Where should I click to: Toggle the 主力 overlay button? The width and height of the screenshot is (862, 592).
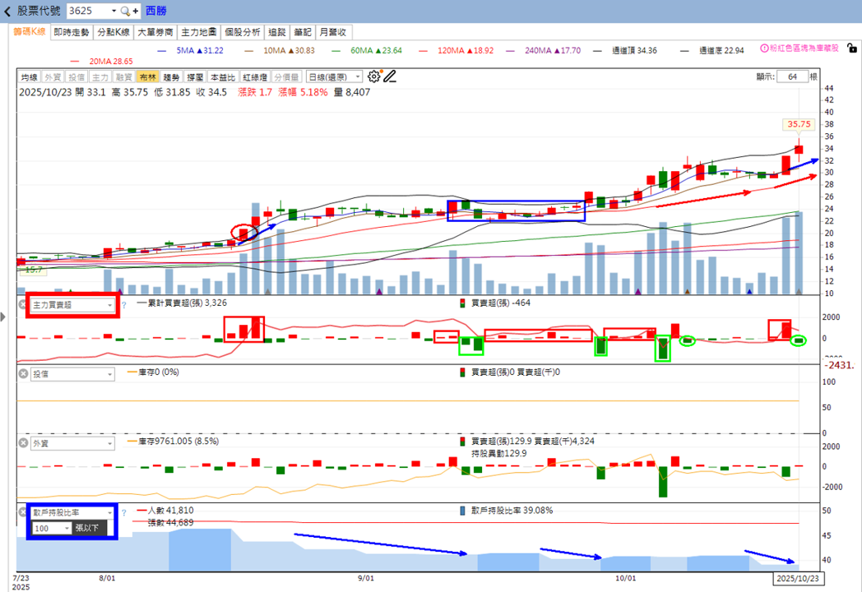[x=100, y=77]
